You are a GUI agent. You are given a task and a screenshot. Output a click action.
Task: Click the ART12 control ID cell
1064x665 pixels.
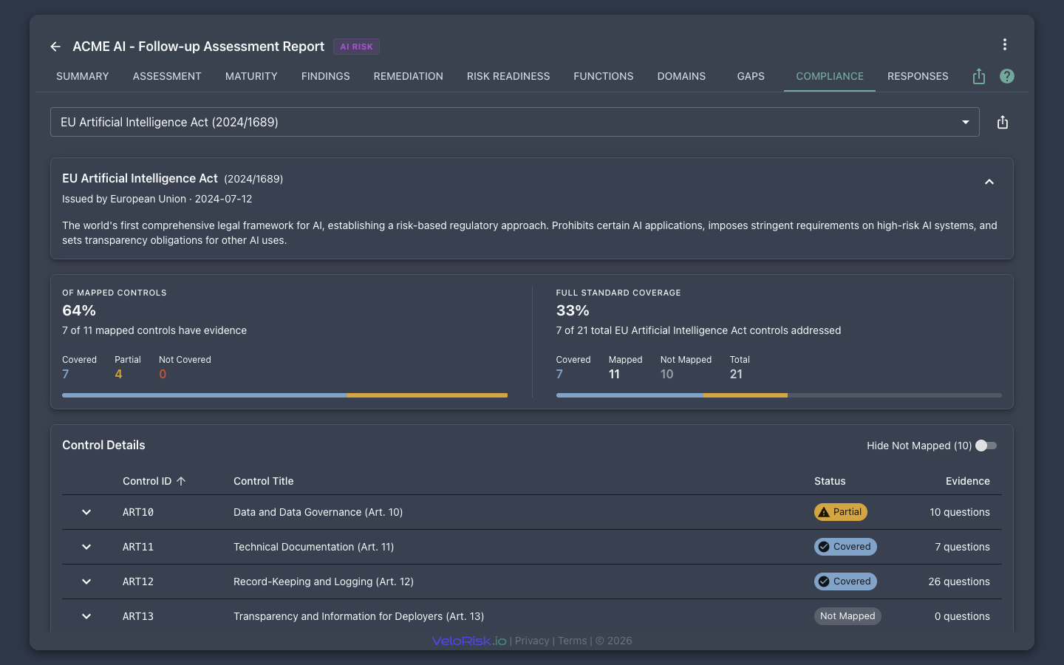138,582
